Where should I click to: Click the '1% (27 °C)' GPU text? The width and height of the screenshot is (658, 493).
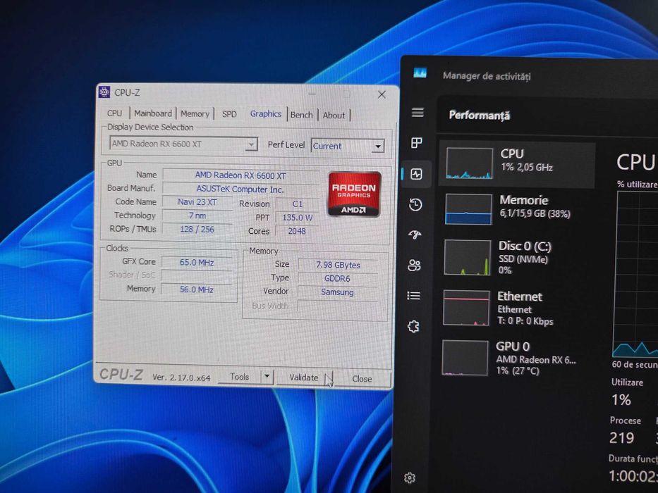point(517,370)
